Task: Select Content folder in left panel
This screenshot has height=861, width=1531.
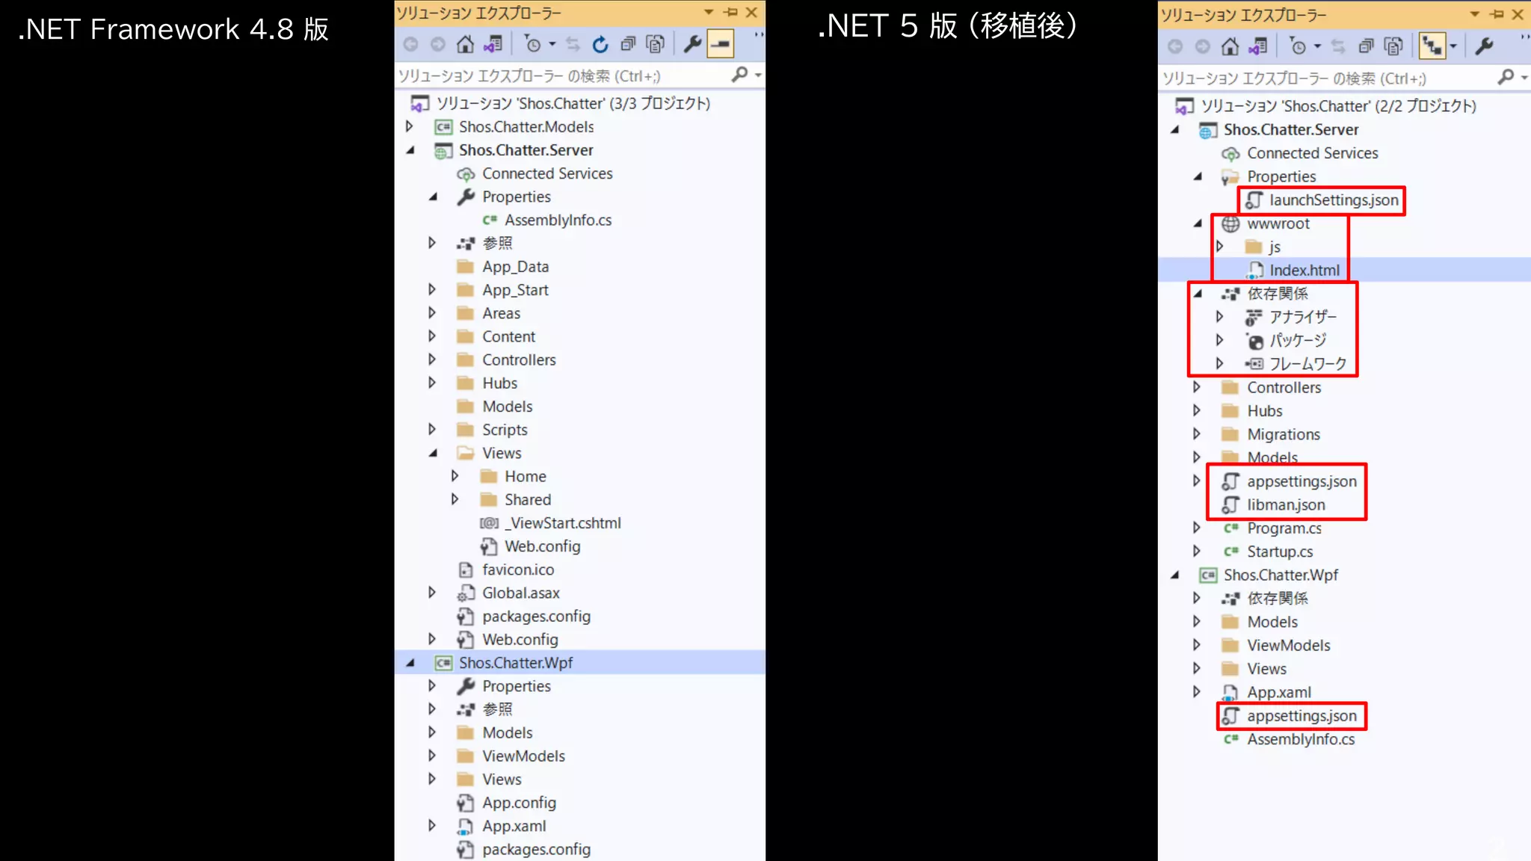Action: tap(508, 336)
